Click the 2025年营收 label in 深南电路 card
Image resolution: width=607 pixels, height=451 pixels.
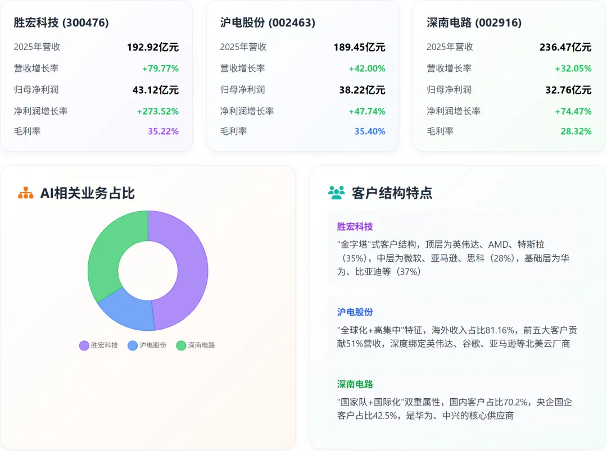point(450,47)
